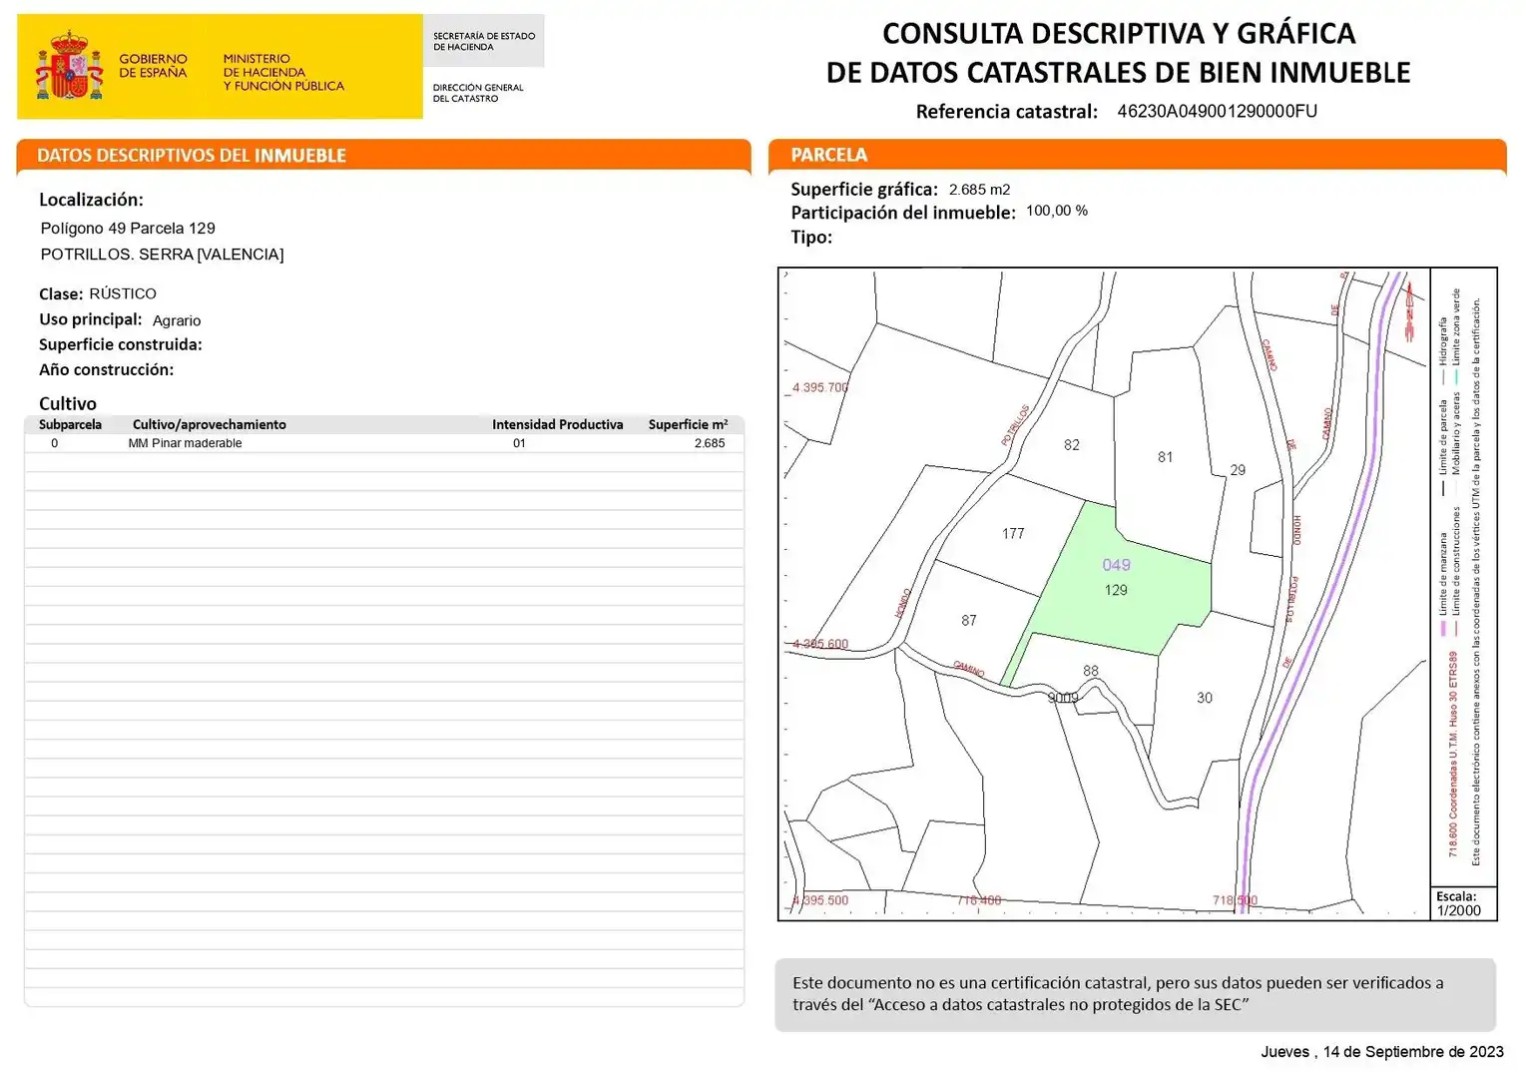Click parcel label '87' on the map
Image resolution: width=1526 pixels, height=1078 pixels.
[x=969, y=621]
